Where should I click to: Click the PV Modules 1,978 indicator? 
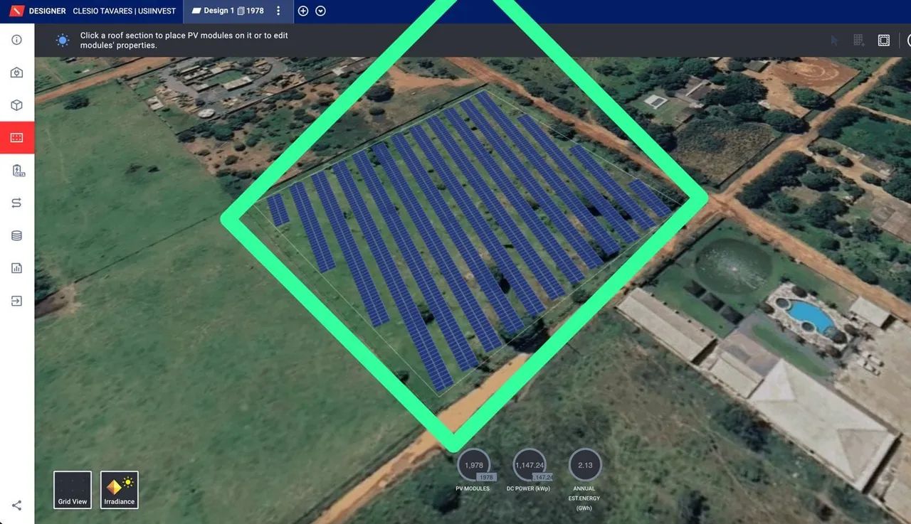(474, 466)
